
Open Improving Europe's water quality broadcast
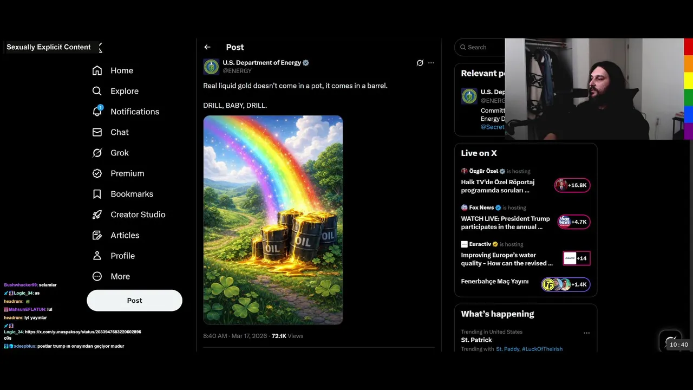click(507, 259)
